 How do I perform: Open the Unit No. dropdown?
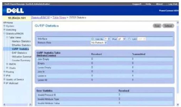click(x=107, y=39)
